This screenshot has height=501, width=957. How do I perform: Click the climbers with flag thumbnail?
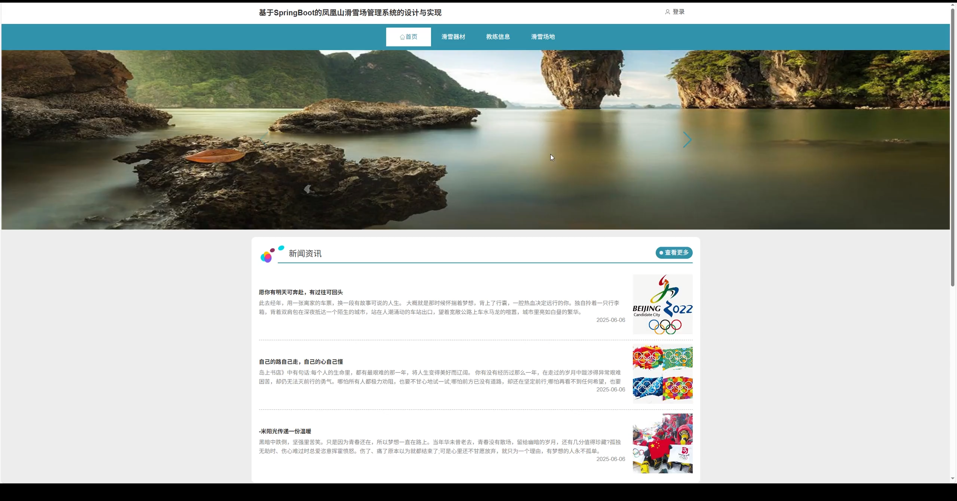click(663, 443)
